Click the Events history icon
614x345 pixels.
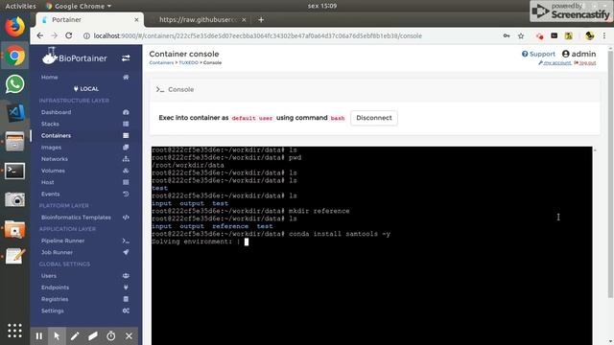(126, 194)
